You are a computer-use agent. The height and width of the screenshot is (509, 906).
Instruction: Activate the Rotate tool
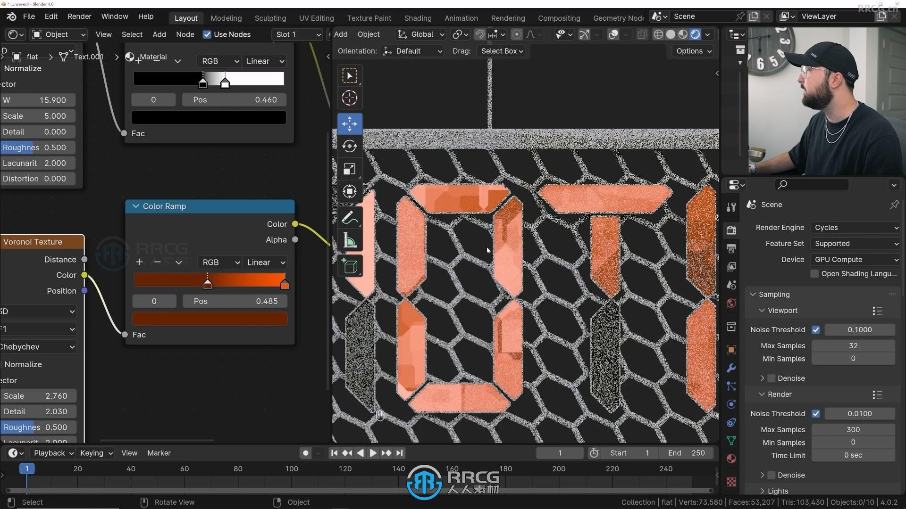click(350, 146)
